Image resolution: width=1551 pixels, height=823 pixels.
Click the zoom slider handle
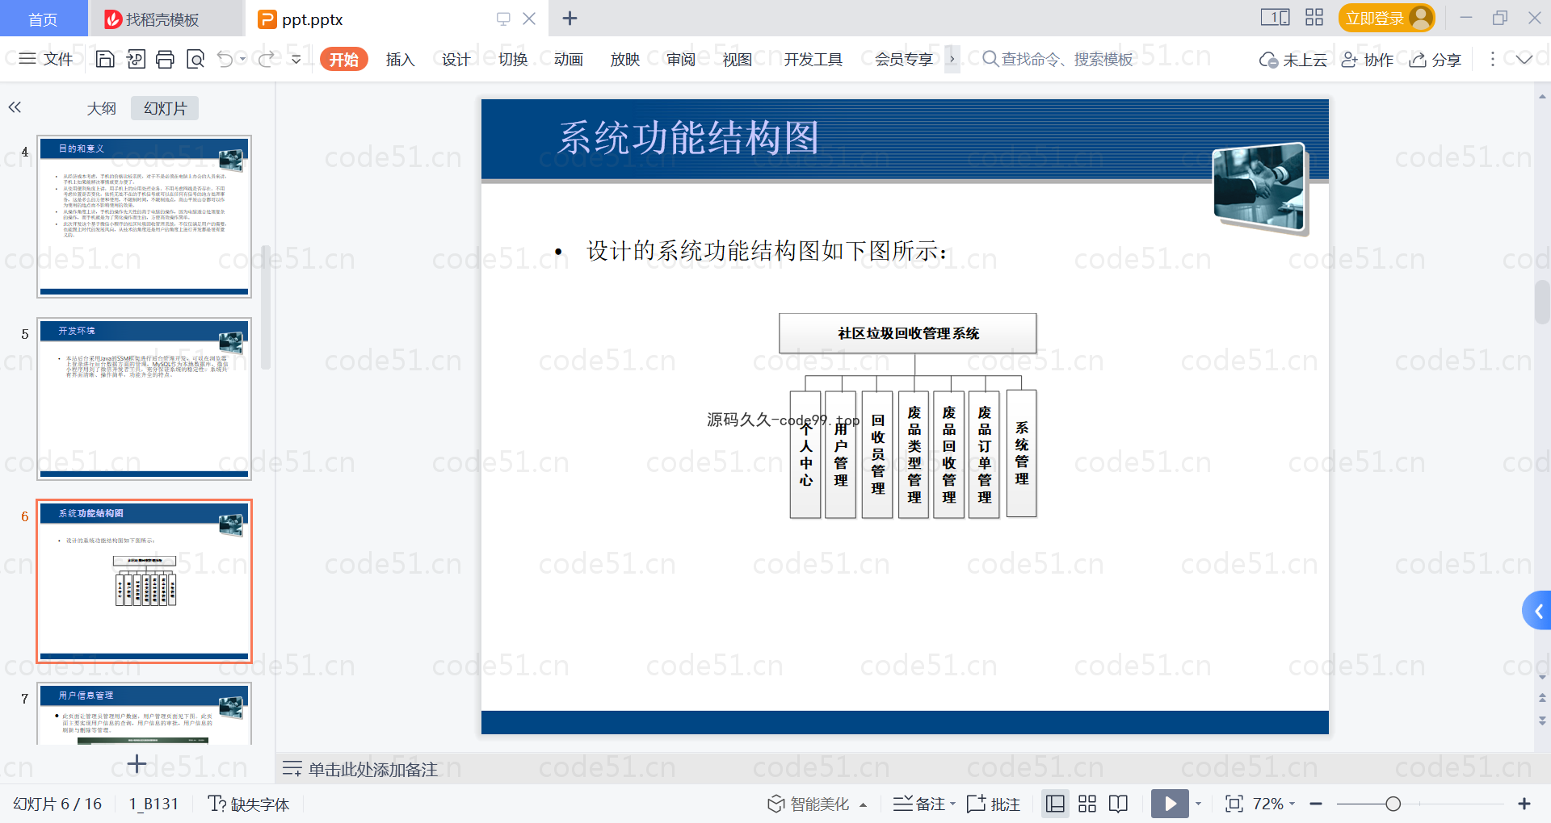tap(1393, 804)
